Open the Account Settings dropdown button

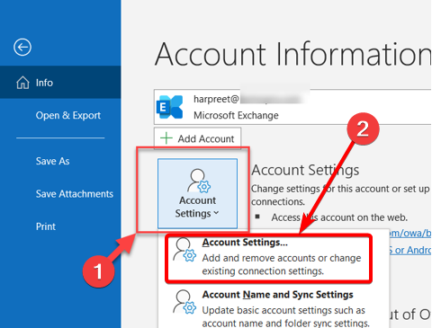pyautogui.click(x=197, y=193)
